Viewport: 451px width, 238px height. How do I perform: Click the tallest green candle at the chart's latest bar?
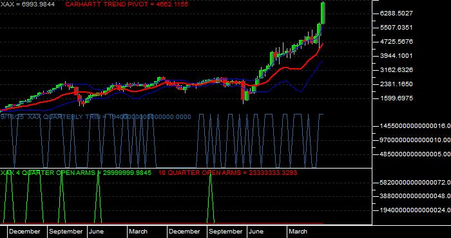(323, 14)
